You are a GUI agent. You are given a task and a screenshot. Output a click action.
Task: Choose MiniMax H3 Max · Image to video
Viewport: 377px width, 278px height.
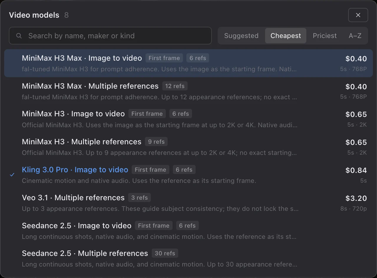tap(188, 63)
